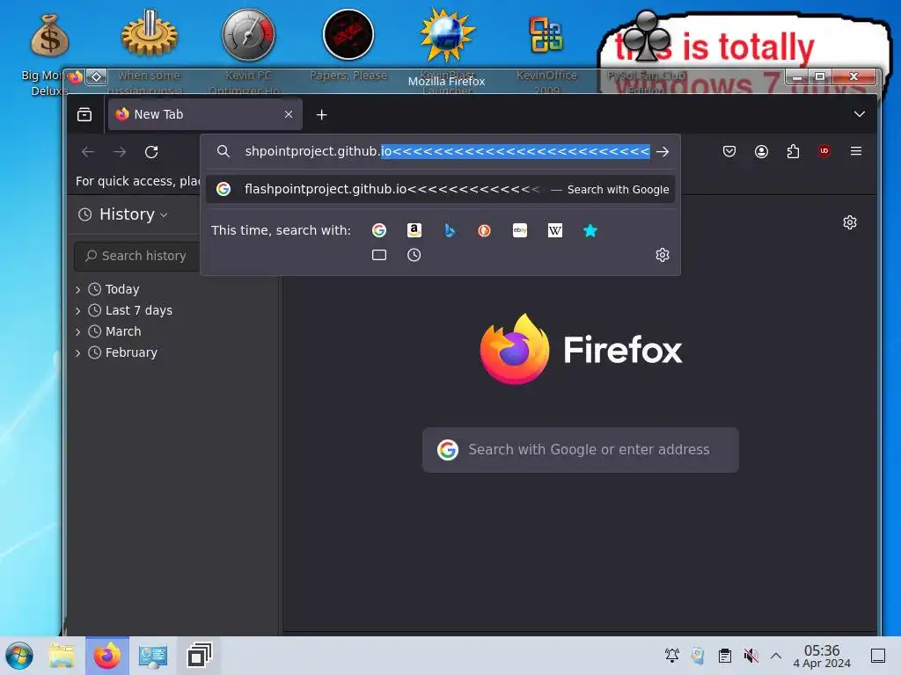901x675 pixels.
Task: Open the system settings taskbar icon
Action: pos(153,656)
